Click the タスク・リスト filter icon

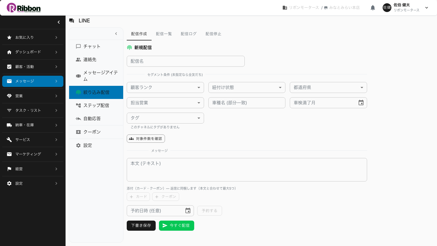point(9,110)
